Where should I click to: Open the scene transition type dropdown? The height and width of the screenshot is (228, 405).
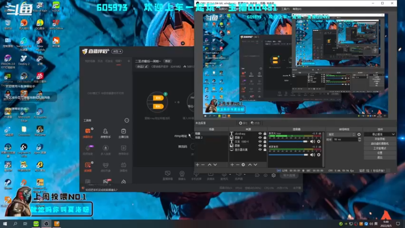(x=341, y=134)
